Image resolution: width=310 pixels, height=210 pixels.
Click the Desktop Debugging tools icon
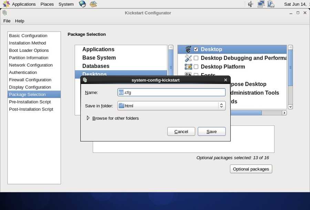pos(188,58)
